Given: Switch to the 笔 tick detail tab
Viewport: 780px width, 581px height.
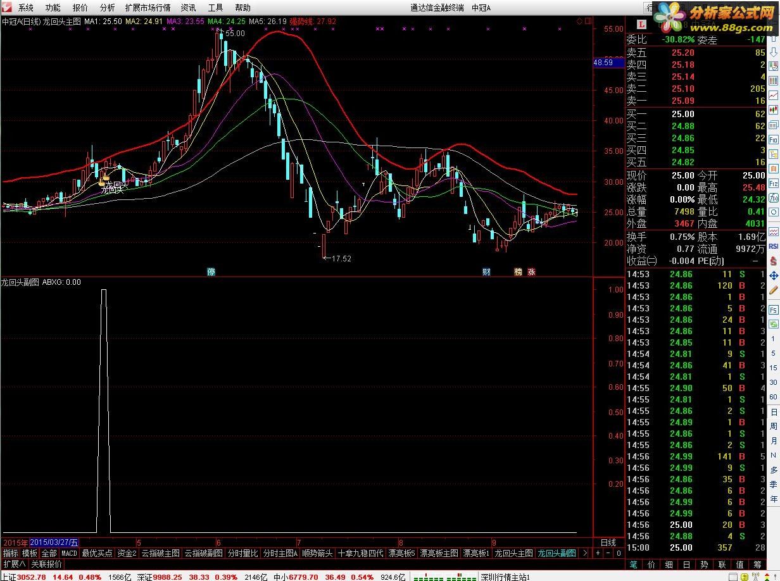Looking at the screenshot, I should [x=633, y=564].
